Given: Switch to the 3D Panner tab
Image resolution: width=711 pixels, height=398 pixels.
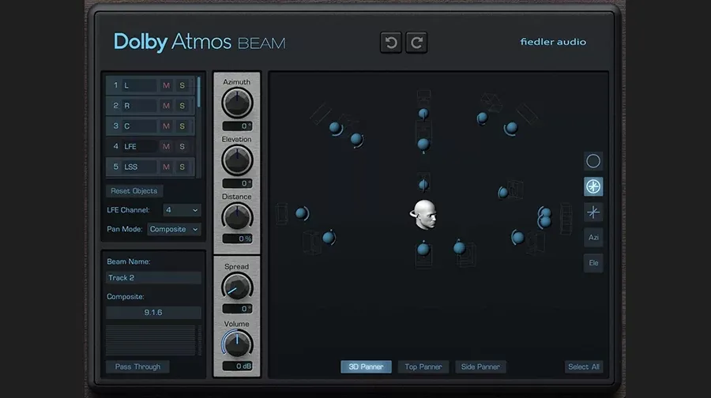Looking at the screenshot, I should pyautogui.click(x=366, y=366).
